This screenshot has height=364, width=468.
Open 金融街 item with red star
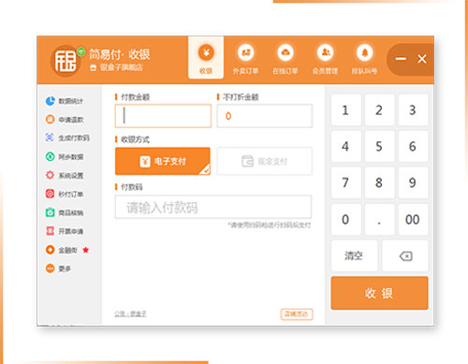(x=67, y=250)
